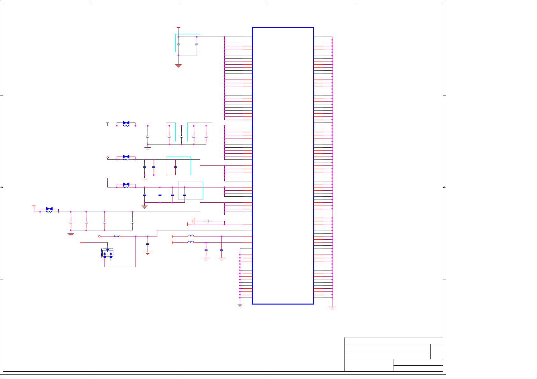Select the dual-diode package in dashed outline
Viewport: 537px width, 379px height.
click(108, 253)
